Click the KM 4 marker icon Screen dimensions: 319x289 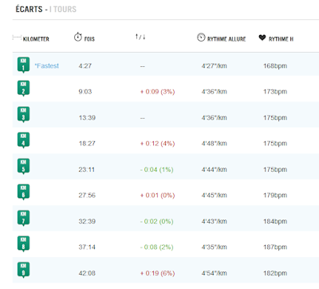coord(23,141)
